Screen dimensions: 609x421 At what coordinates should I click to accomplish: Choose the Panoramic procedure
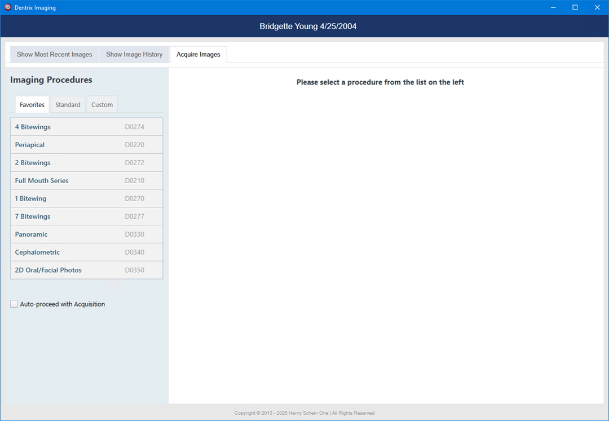coord(87,234)
